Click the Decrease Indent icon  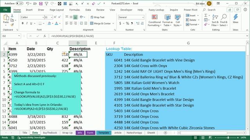[81, 23]
